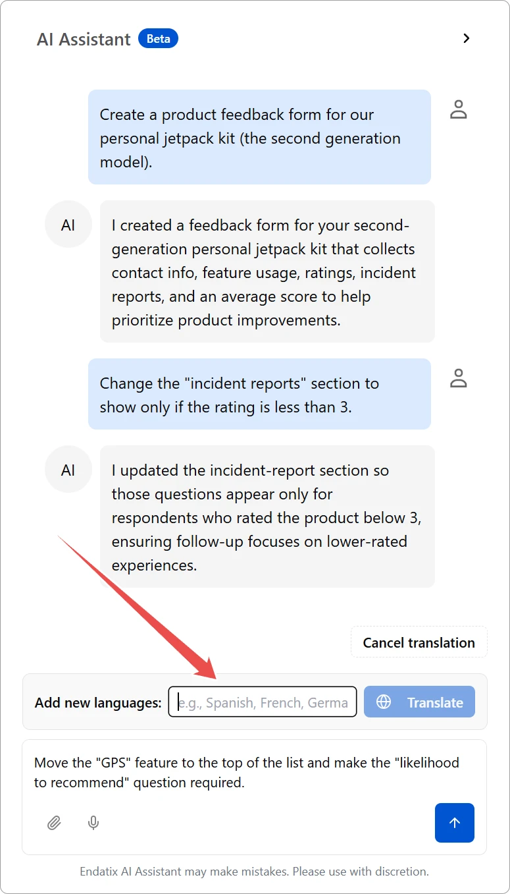This screenshot has width=510, height=894.
Task: Click the second user avatar icon
Action: click(x=458, y=378)
